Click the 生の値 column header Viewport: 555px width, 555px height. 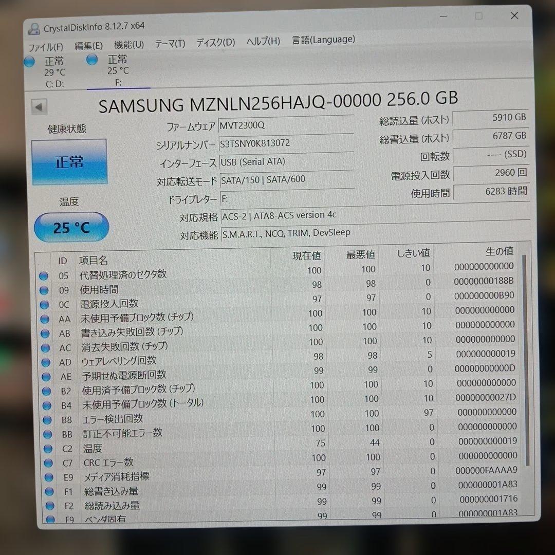[499, 251]
